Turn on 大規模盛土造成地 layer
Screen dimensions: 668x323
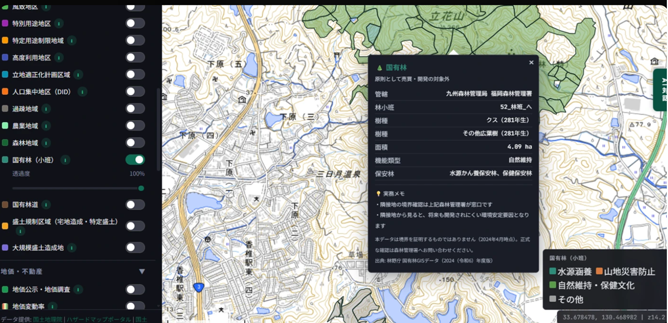click(x=135, y=247)
